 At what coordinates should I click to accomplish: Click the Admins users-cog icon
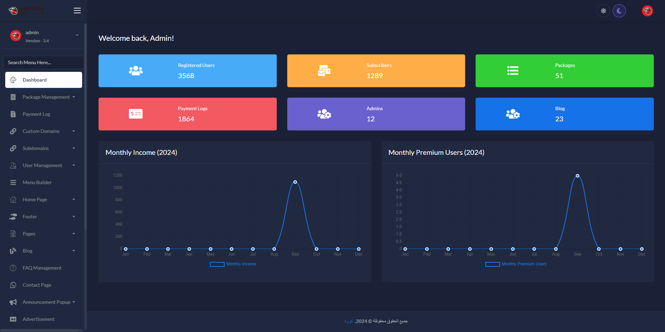coord(324,114)
